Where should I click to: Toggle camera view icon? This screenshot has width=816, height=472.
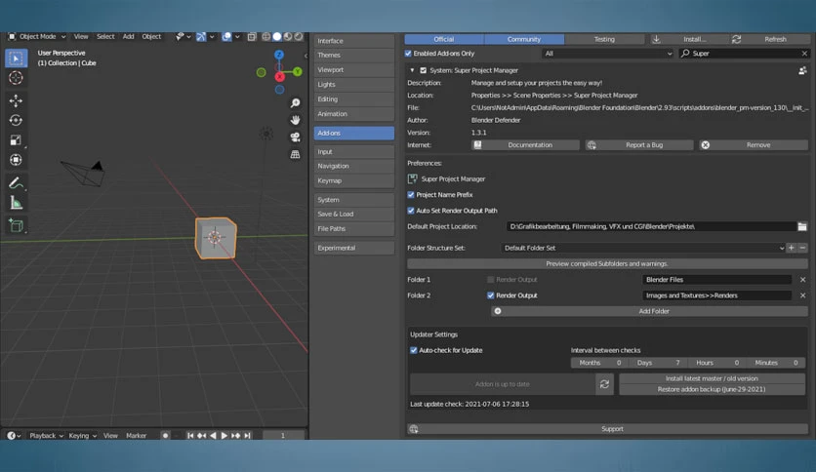click(x=295, y=138)
